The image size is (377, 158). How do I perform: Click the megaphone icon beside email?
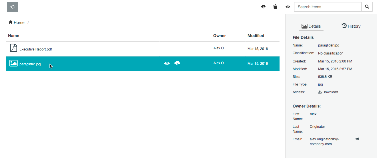(357, 139)
